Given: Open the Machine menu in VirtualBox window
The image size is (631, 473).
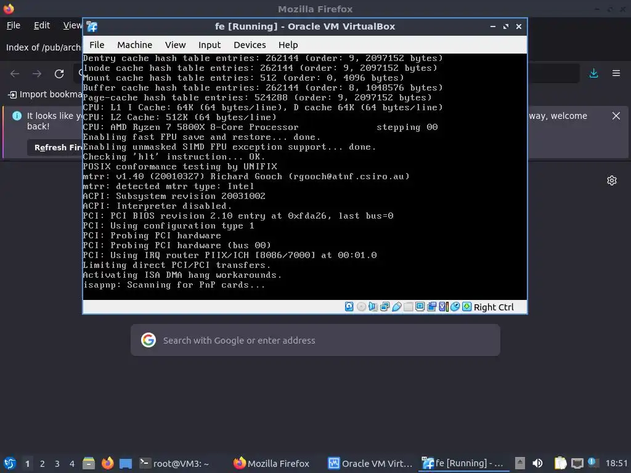Looking at the screenshot, I should [134, 45].
